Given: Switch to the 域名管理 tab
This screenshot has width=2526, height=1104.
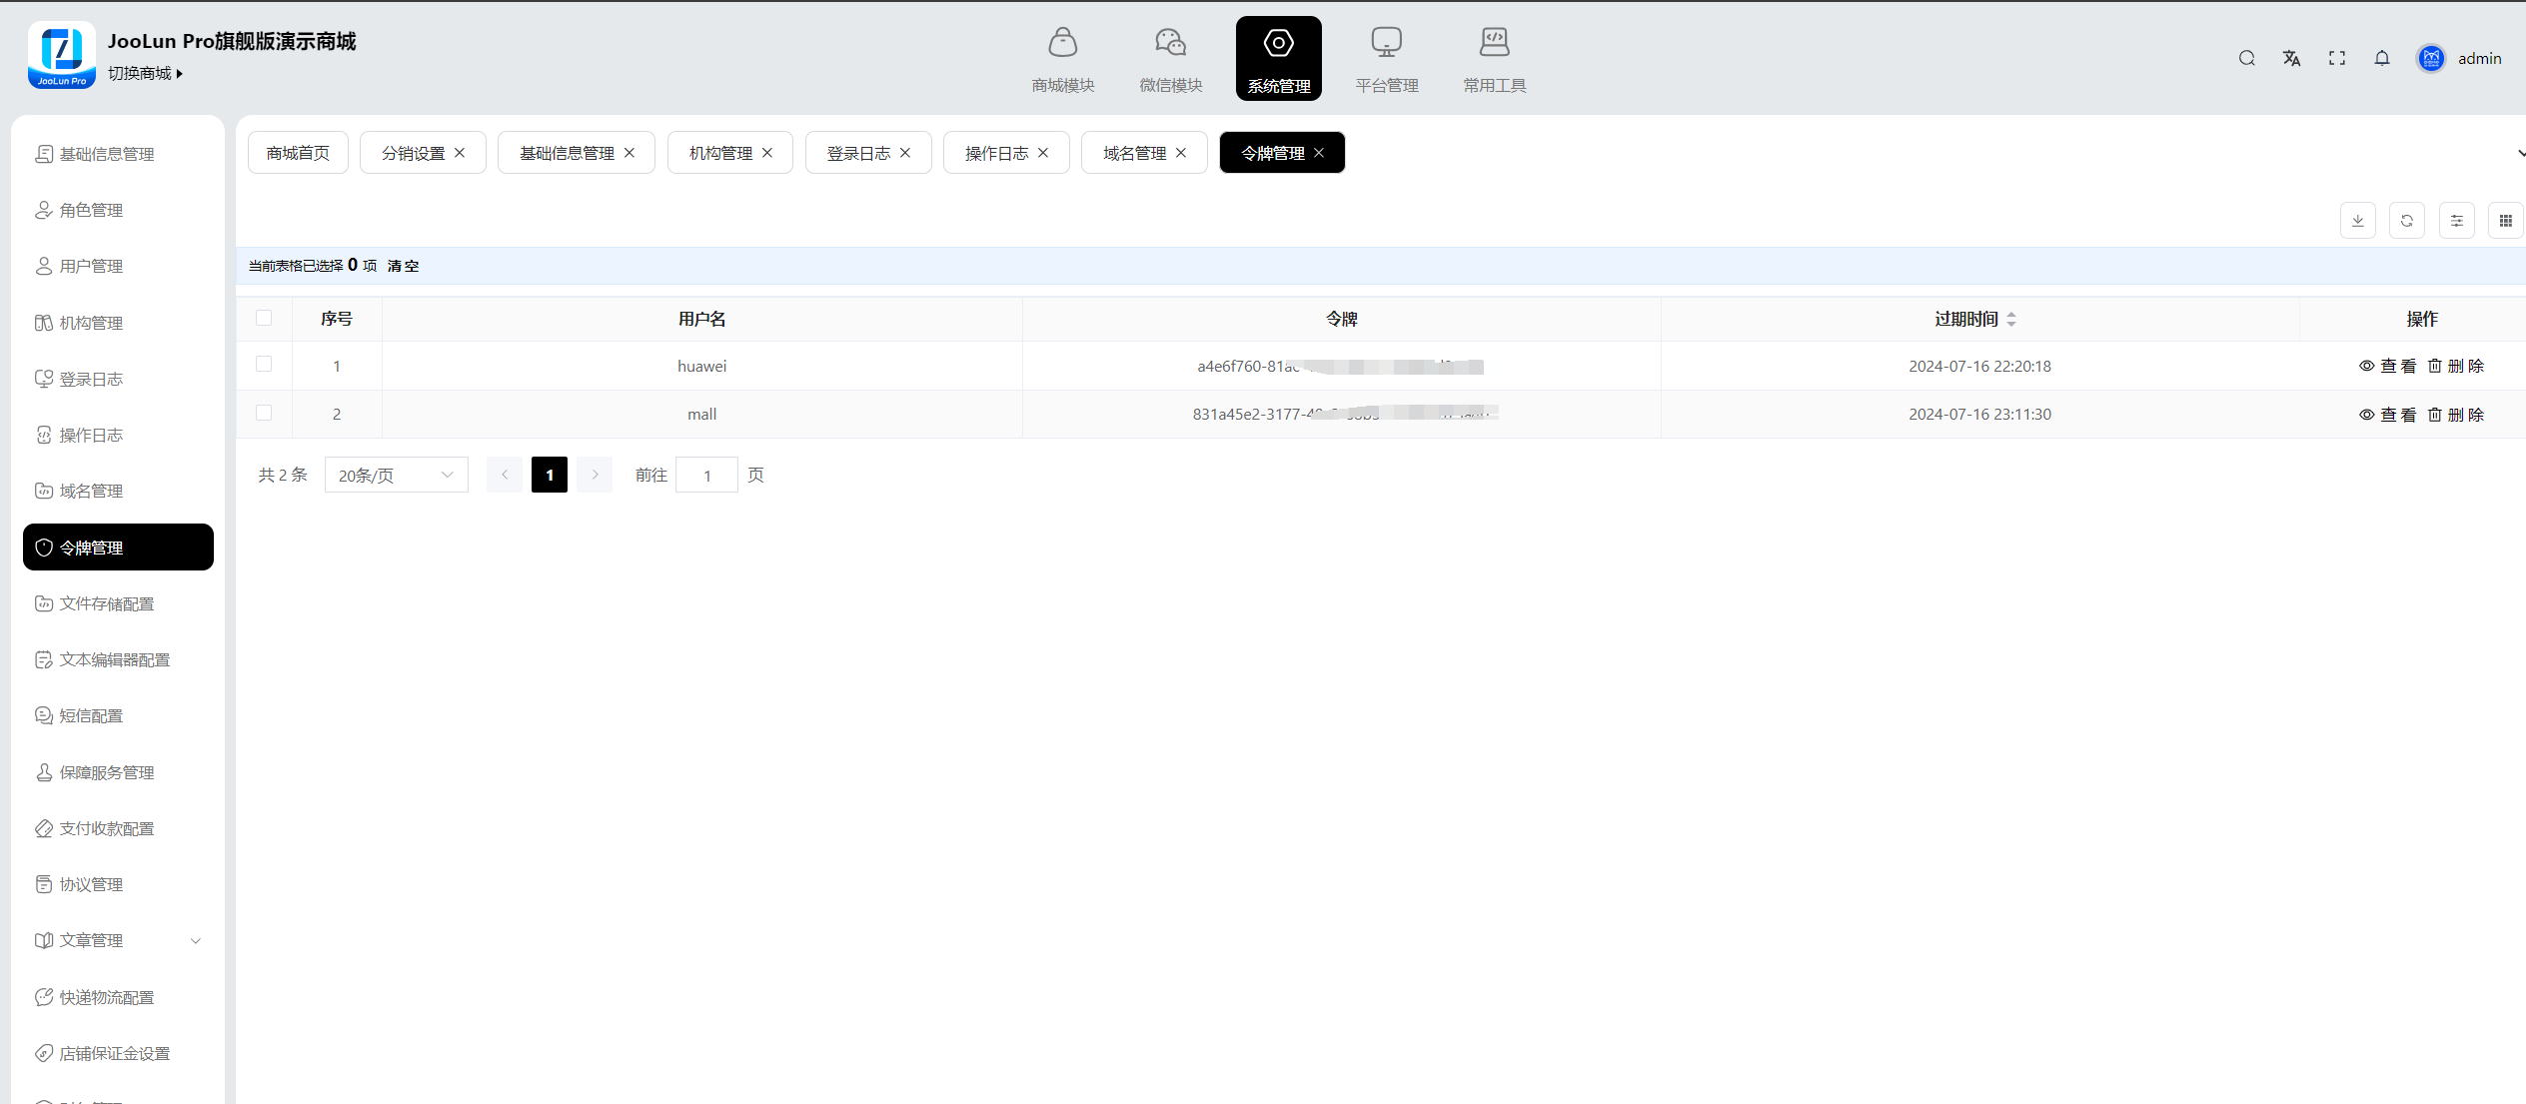Looking at the screenshot, I should (x=1134, y=153).
